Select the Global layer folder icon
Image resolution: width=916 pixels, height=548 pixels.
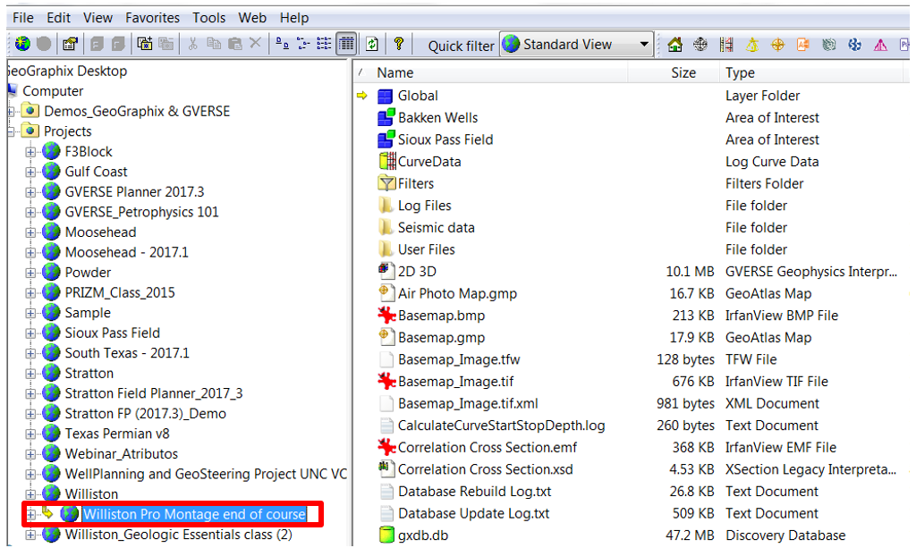[385, 96]
